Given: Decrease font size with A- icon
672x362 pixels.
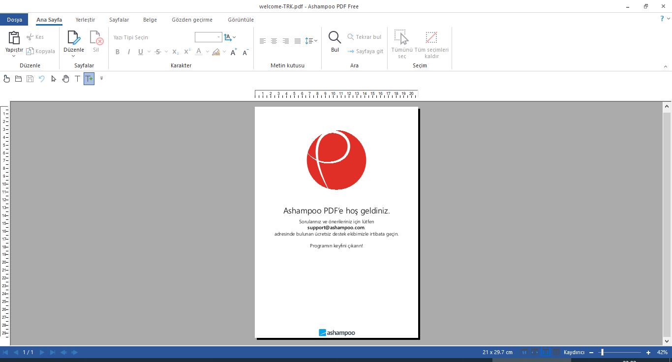Looking at the screenshot, I should (x=245, y=52).
